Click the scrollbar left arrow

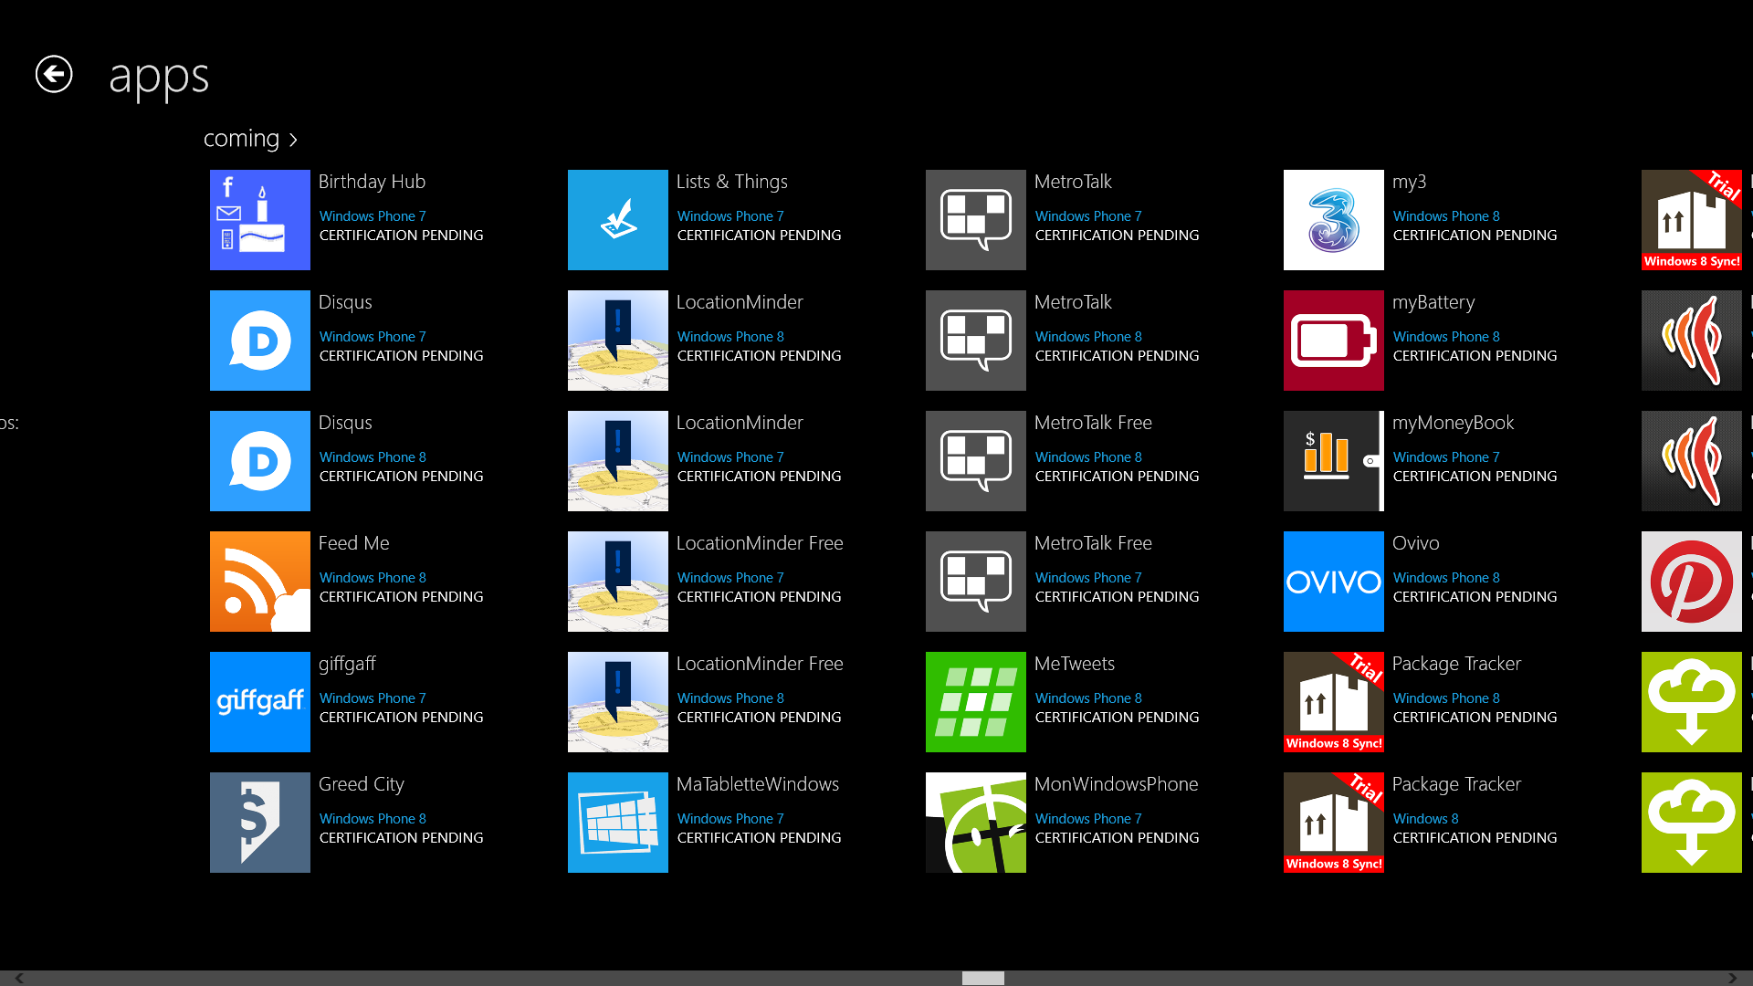point(18,978)
